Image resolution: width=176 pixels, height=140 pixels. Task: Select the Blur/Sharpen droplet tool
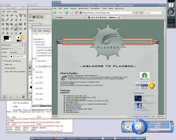tap(12, 33)
